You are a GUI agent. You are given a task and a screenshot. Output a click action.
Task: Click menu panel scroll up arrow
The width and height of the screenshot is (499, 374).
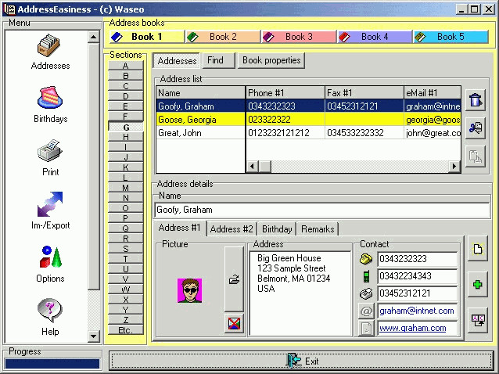[93, 37]
